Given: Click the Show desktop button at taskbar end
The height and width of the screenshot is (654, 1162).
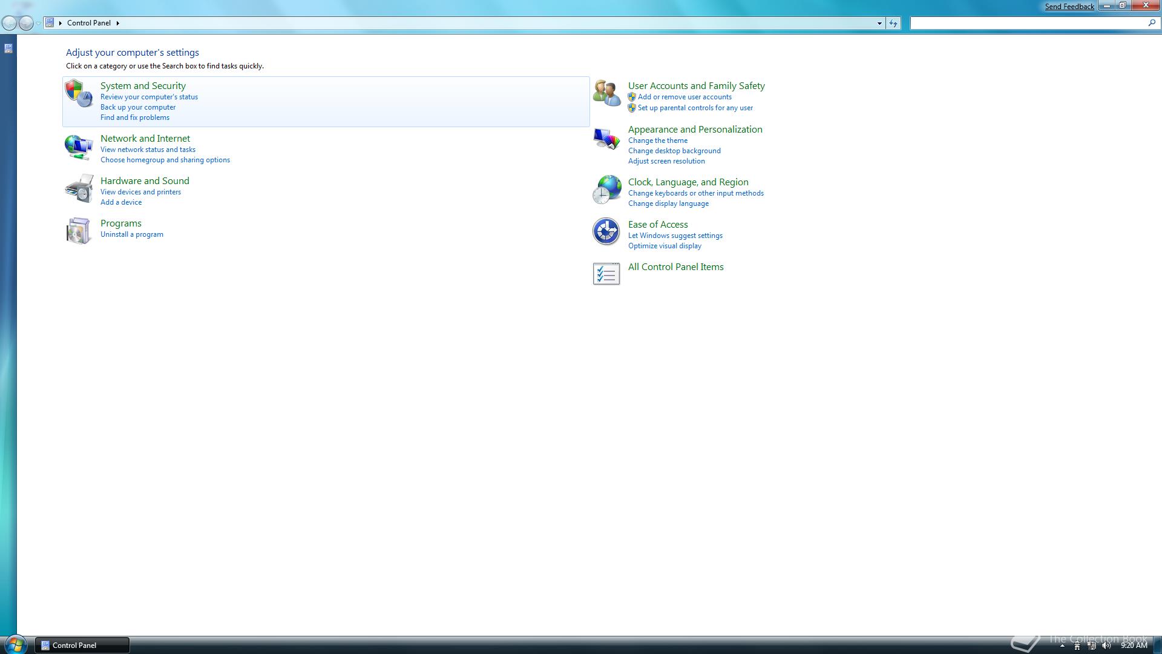Looking at the screenshot, I should point(1158,646).
